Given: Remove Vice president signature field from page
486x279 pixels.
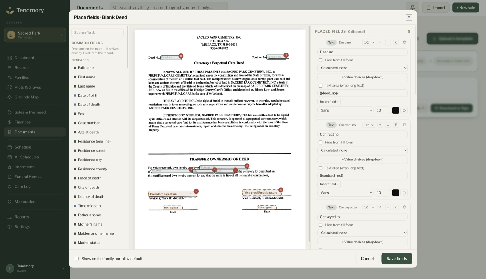Looking at the screenshot, I should click(281, 190).
